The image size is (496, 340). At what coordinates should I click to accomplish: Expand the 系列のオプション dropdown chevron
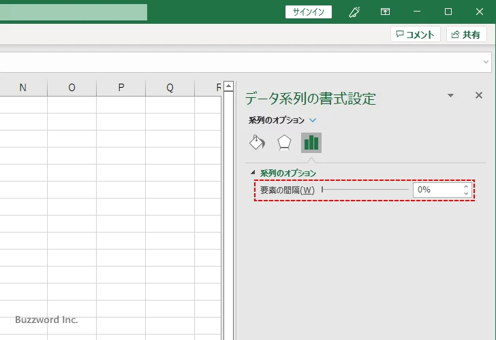[313, 120]
